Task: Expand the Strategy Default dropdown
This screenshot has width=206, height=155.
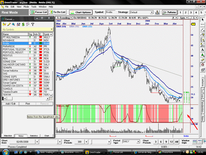Action: pyautogui.click(x=152, y=12)
